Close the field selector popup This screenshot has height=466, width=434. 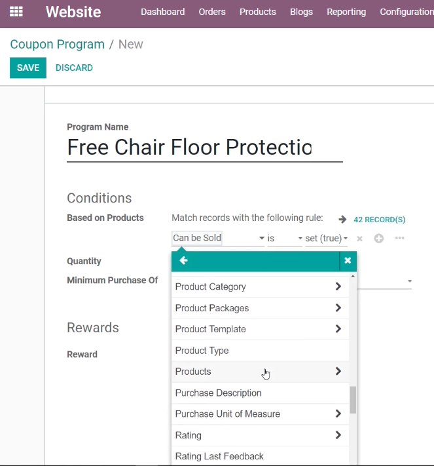pos(348,261)
